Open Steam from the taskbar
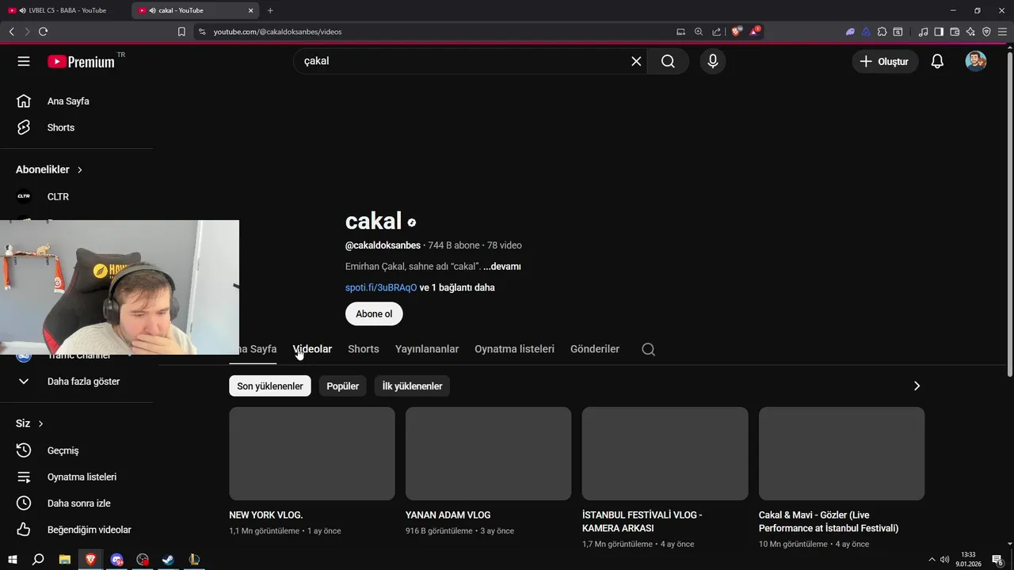 coord(168,560)
